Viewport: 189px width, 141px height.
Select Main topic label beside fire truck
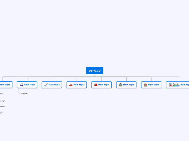point(104,85)
